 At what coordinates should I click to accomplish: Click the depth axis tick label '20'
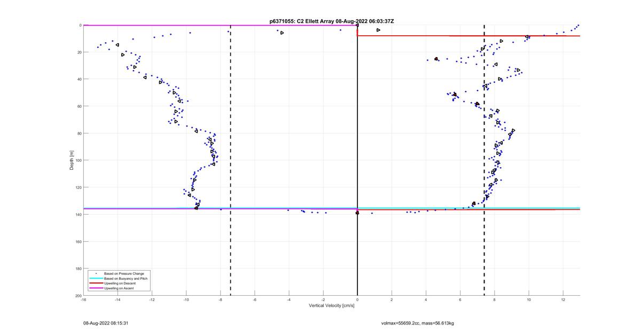[x=79, y=52]
